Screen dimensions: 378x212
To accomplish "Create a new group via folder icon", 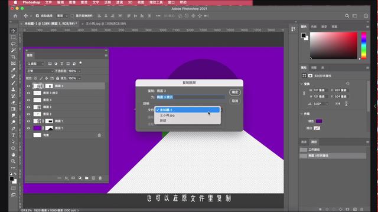I will coord(87,178).
